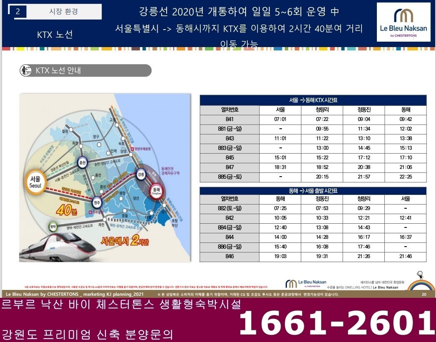Click the 07:01 Seoul departure cell

[x=280, y=119]
